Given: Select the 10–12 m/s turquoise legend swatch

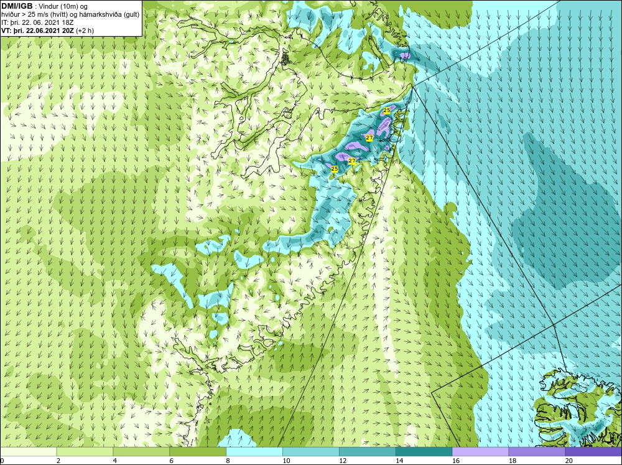Looking at the screenshot, I should [x=310, y=451].
